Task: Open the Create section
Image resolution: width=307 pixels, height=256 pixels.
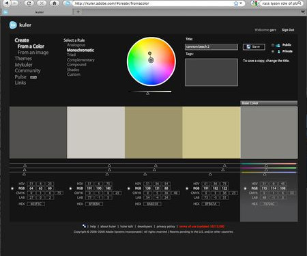Action: pyautogui.click(x=22, y=40)
